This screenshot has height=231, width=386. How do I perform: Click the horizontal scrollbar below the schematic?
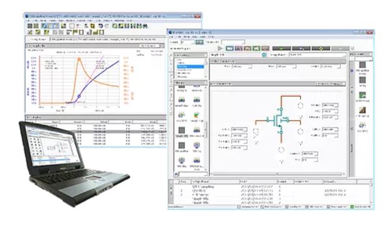click(278, 174)
